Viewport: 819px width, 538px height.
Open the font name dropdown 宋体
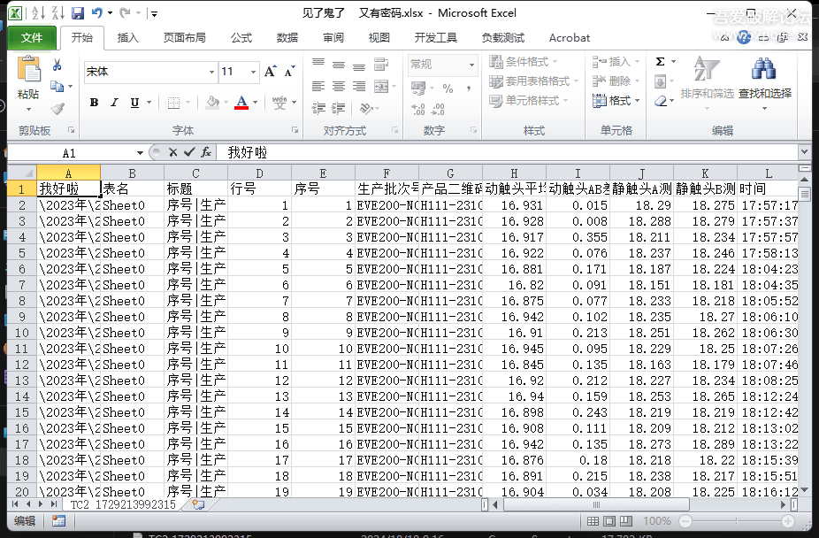pyautogui.click(x=211, y=72)
